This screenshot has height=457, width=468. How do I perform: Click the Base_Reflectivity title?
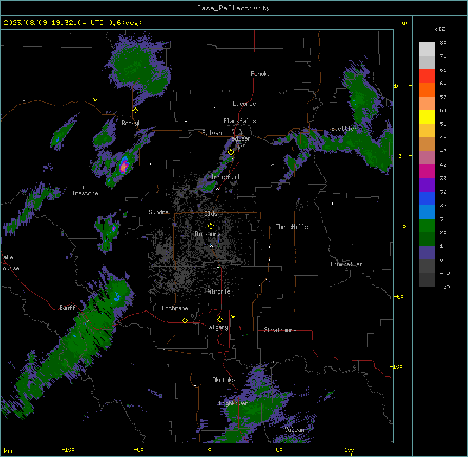234,8
